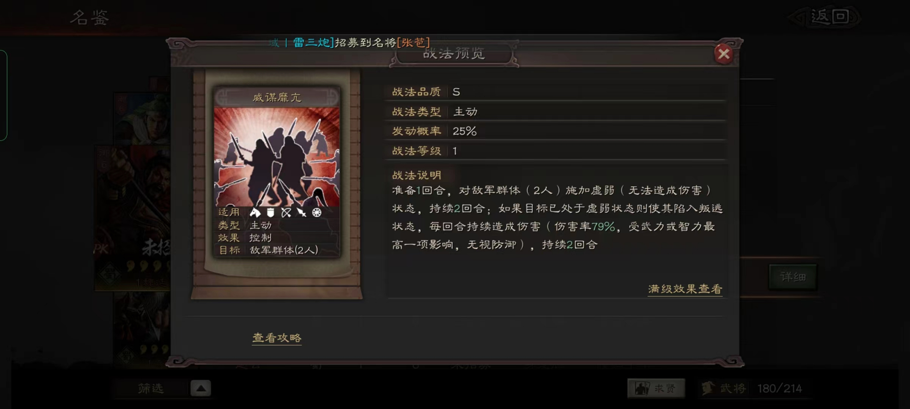Close the 战法预览 dialog with red X

point(723,54)
